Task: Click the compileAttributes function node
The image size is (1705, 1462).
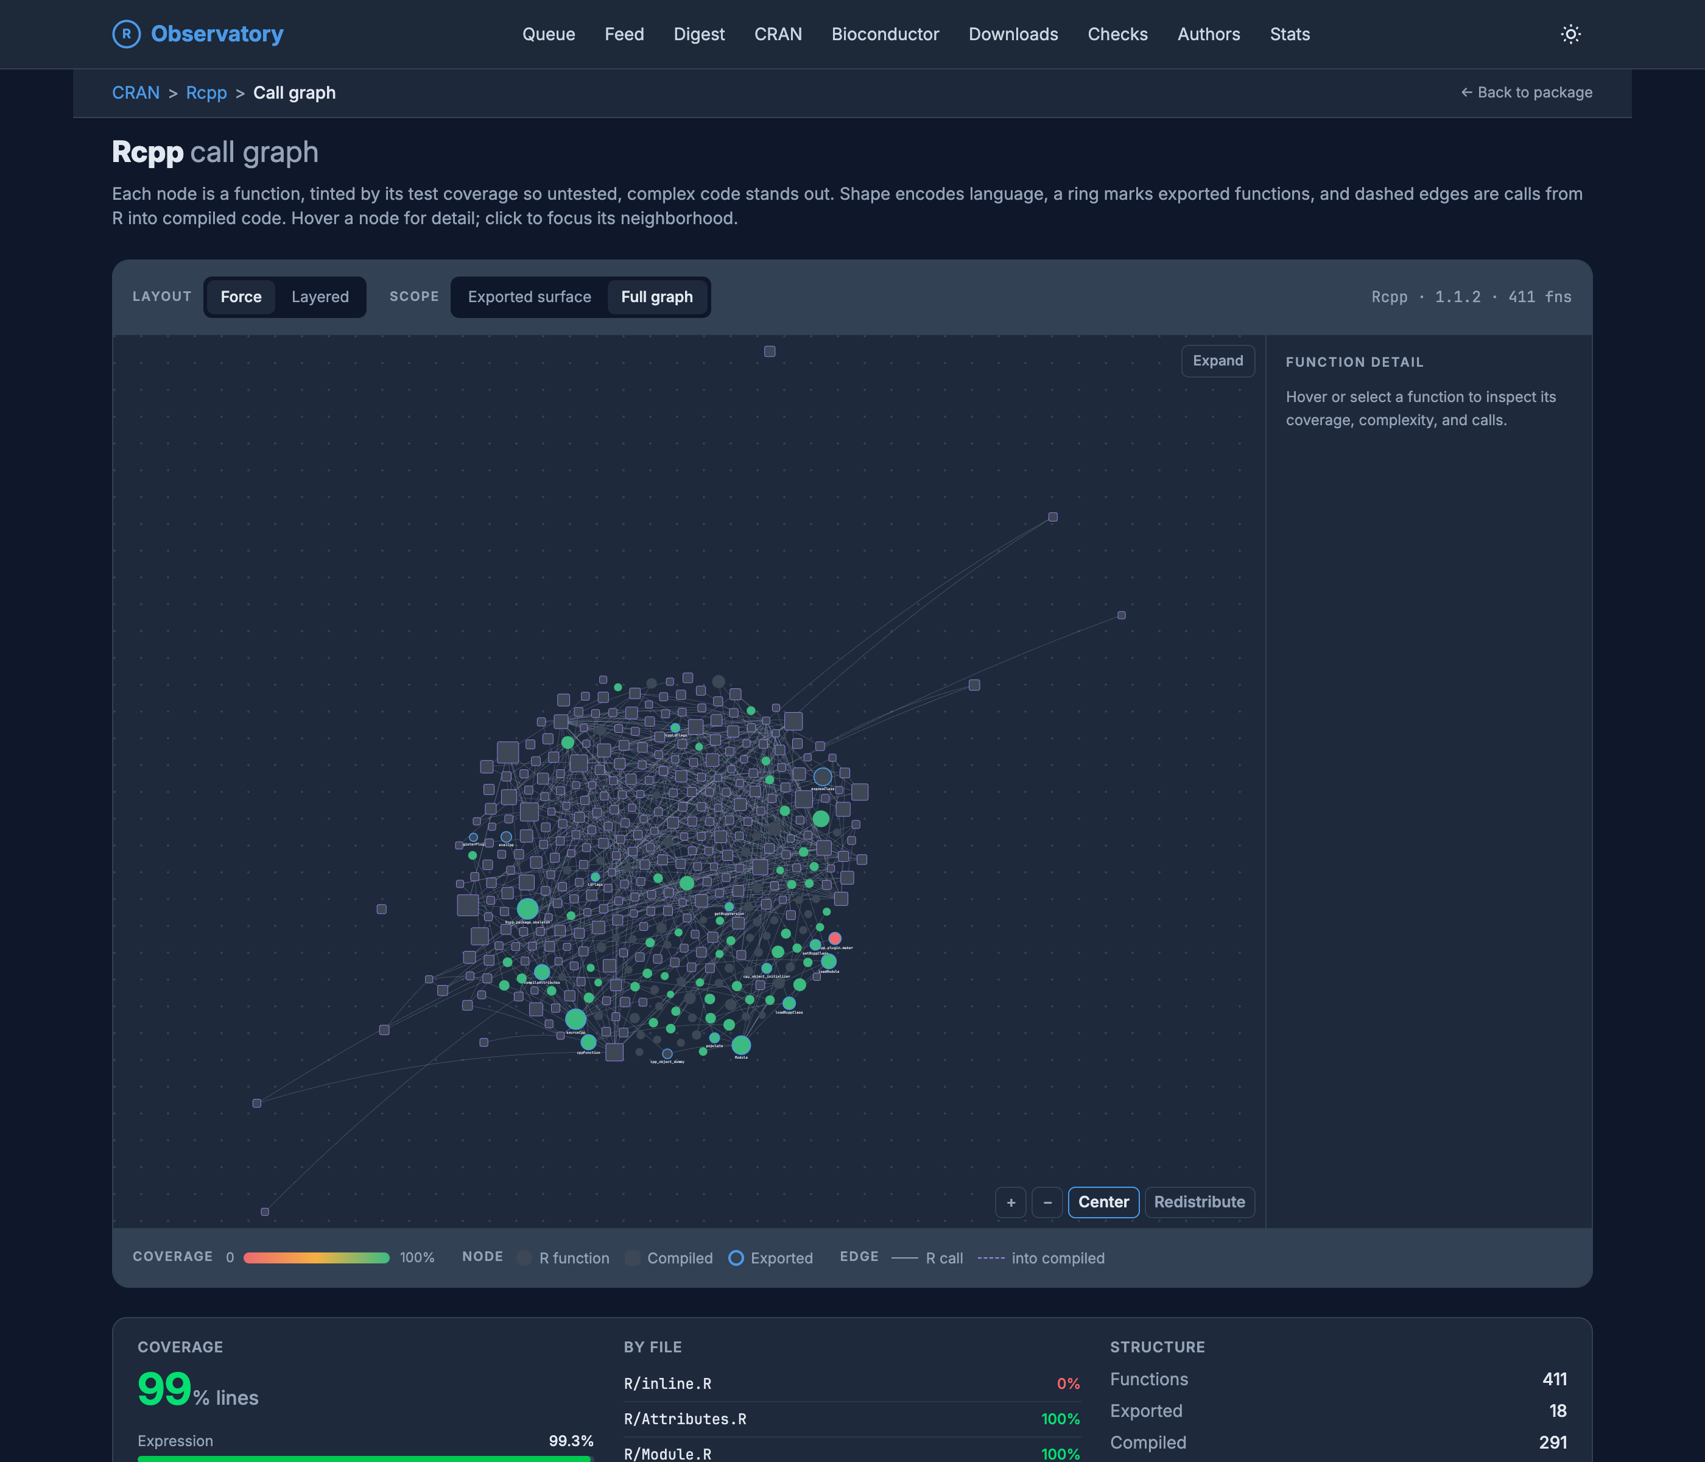Action: tap(541, 972)
